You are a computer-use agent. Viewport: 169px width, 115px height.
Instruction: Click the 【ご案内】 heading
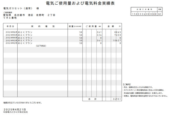click(x=127, y=85)
